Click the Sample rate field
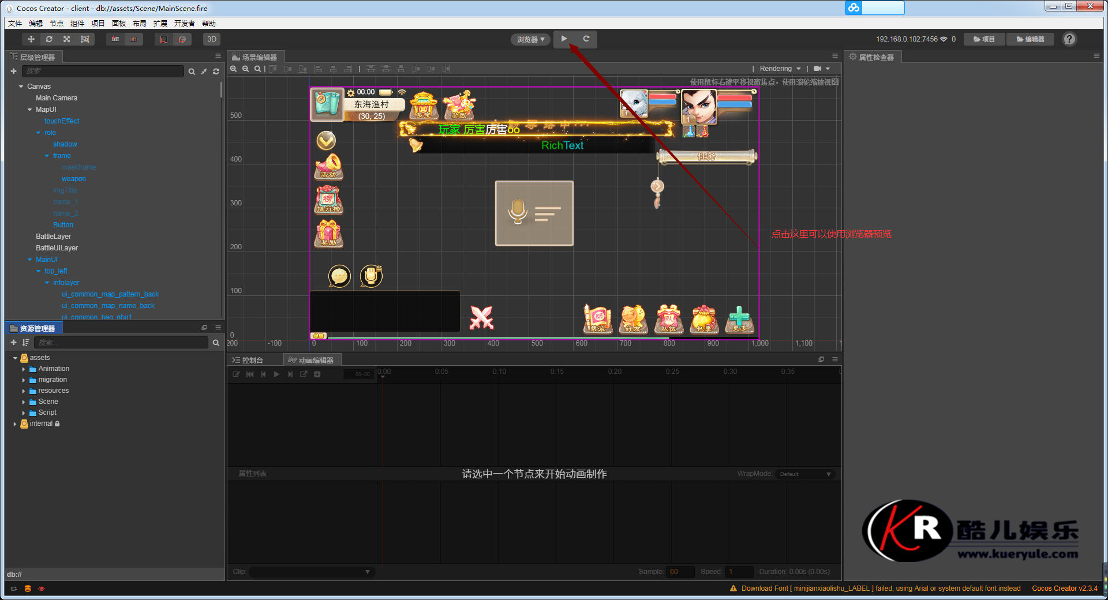Image resolution: width=1108 pixels, height=600 pixels. click(680, 572)
